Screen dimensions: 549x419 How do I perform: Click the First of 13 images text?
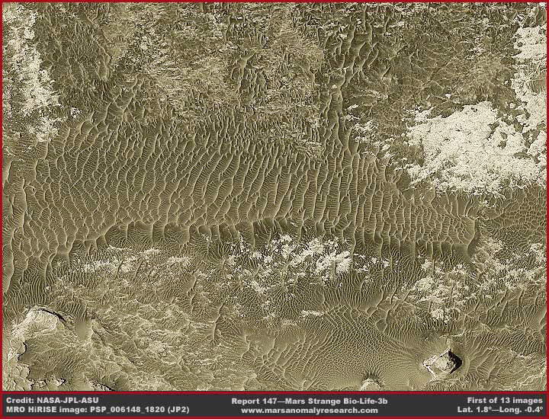(505, 400)
